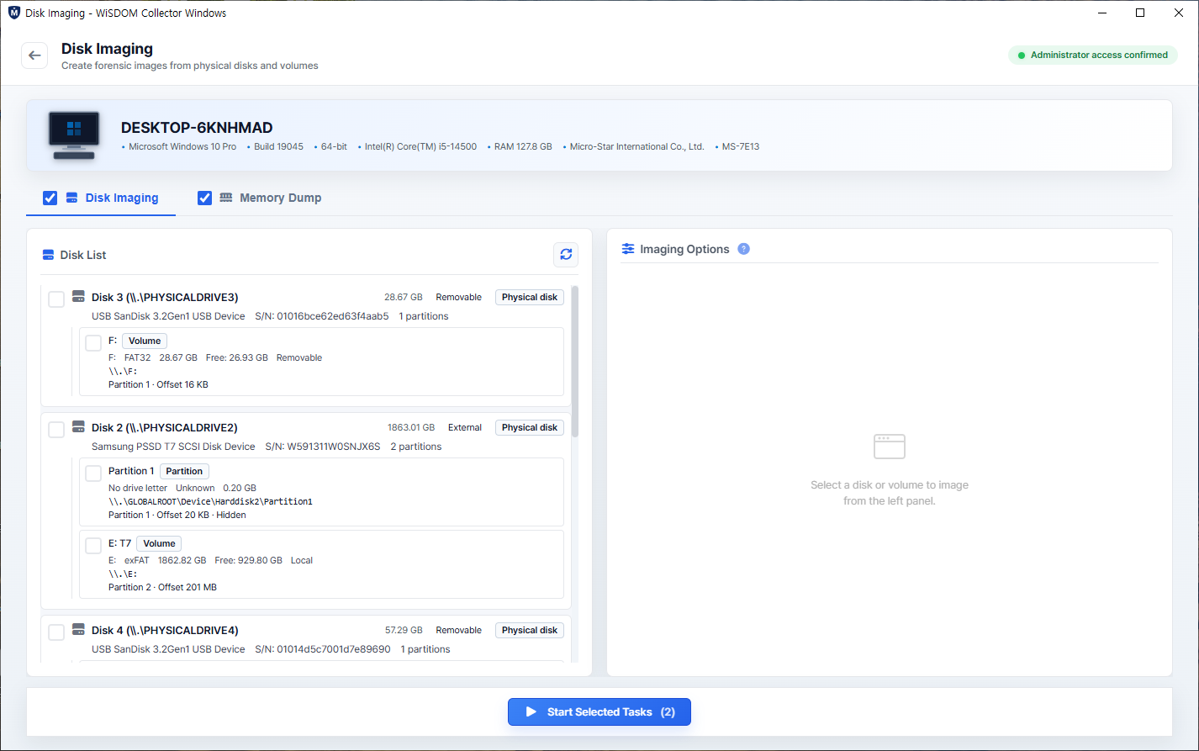Select Disk 2 PHYSICALDRIVE2 checkbox

pyautogui.click(x=56, y=430)
